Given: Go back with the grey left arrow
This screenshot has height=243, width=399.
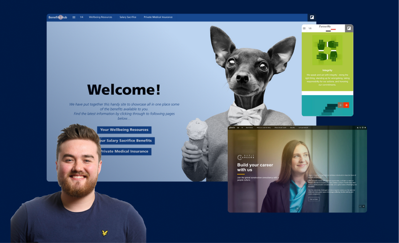Looking at the screenshot, I should (x=341, y=105).
